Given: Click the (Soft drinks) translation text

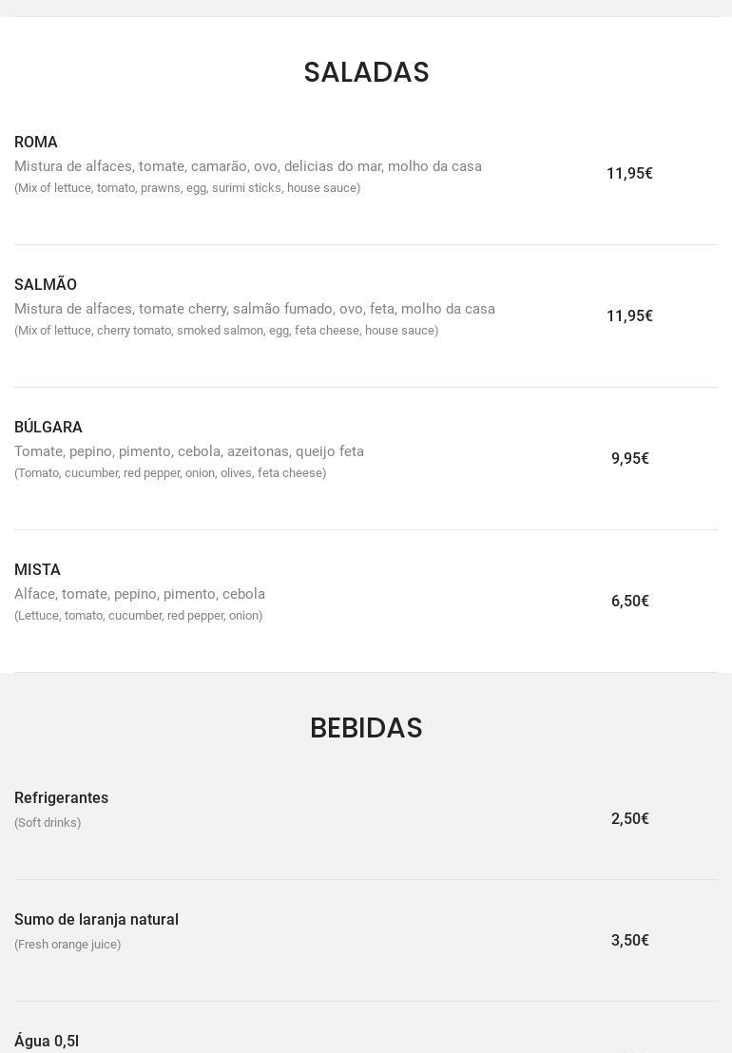Looking at the screenshot, I should (48, 823).
